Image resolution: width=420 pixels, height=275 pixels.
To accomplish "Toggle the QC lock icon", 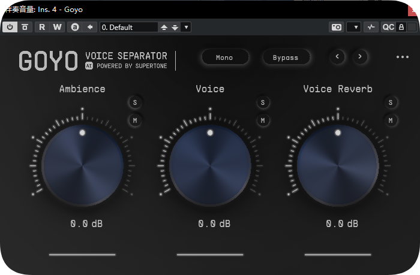I will point(401,27).
